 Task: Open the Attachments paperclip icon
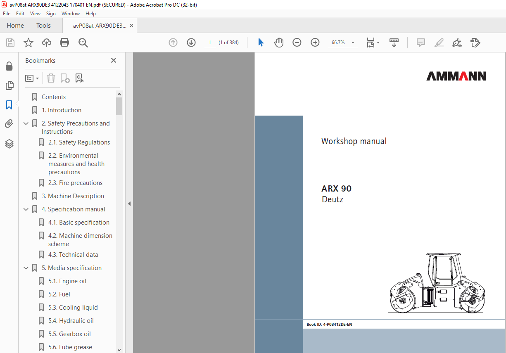pos(9,124)
